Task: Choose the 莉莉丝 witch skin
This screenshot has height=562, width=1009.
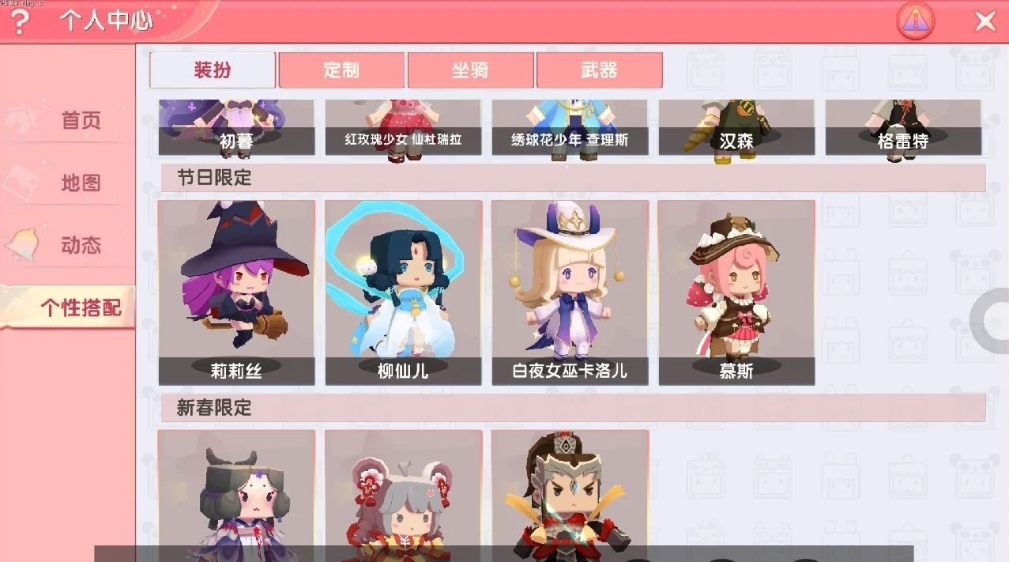Action: coord(236,292)
